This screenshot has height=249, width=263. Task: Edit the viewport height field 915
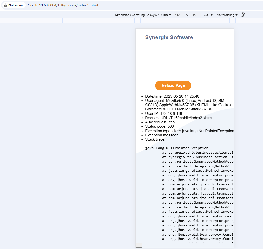pyautogui.click(x=193, y=15)
